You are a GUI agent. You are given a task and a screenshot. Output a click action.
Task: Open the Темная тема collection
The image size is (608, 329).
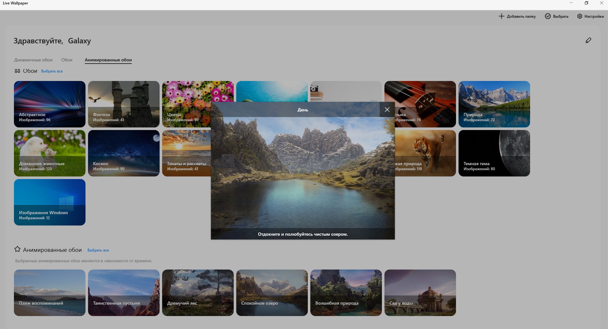(x=494, y=153)
